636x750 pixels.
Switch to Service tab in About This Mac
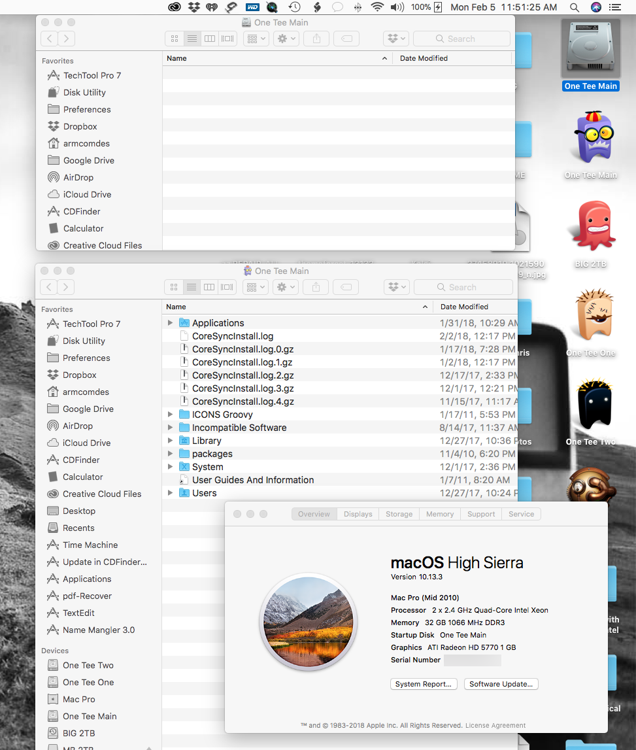tap(521, 514)
